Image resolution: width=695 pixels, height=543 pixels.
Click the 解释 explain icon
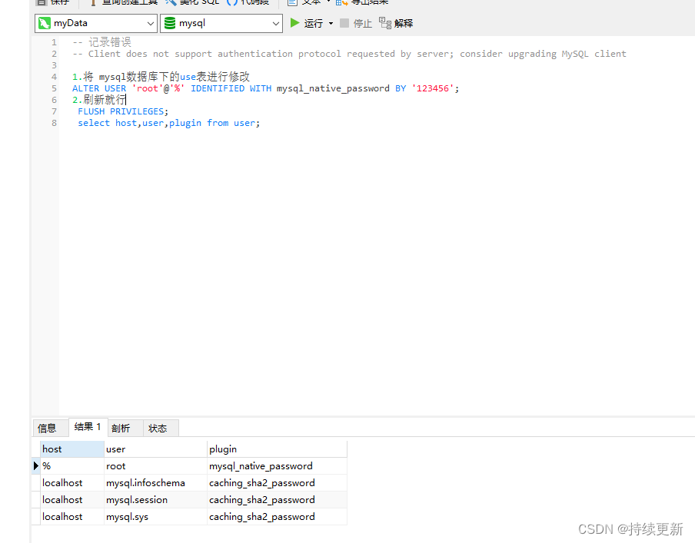pyautogui.click(x=401, y=23)
